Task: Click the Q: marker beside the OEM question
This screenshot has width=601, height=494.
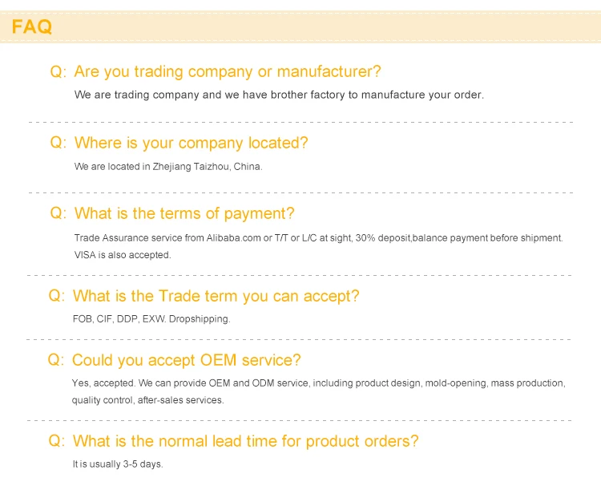Action: [x=57, y=360]
